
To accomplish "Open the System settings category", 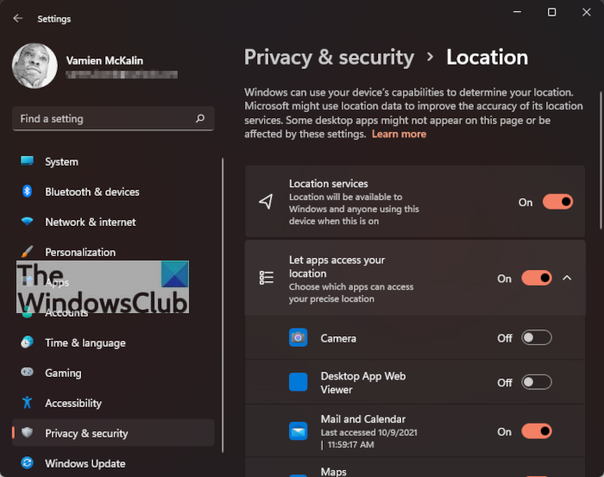I will pyautogui.click(x=61, y=161).
